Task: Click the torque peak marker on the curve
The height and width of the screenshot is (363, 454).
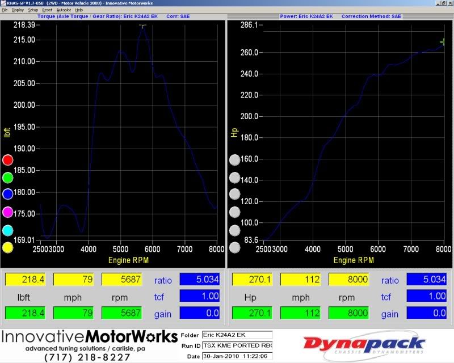Action: click(142, 26)
